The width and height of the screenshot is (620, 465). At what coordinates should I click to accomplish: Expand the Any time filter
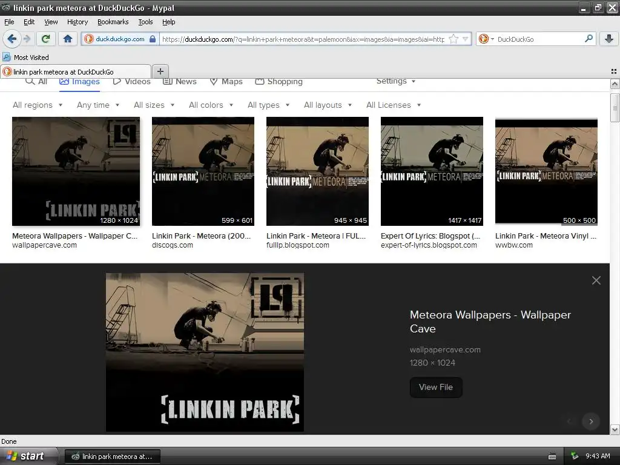98,105
